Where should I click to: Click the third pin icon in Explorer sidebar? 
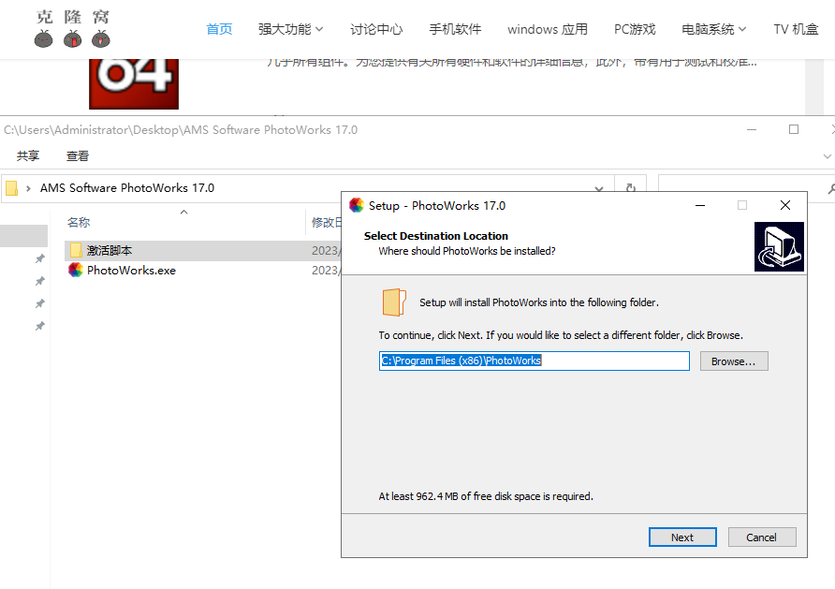(x=40, y=303)
